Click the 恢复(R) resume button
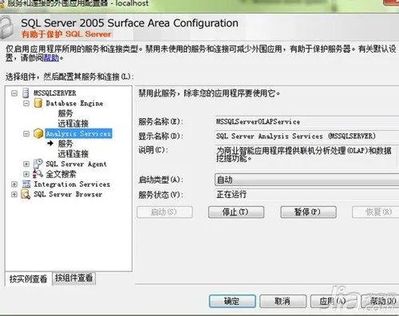 376,212
